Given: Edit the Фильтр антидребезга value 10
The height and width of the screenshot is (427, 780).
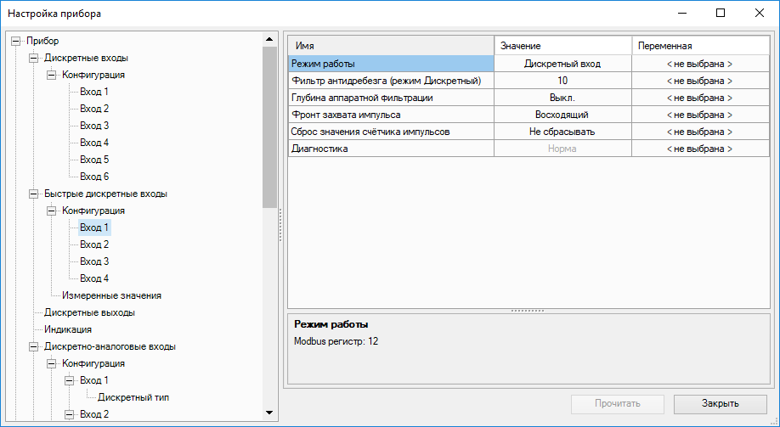Looking at the screenshot, I should pos(562,81).
